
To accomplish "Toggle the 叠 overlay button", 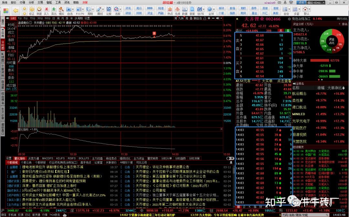I will pyautogui.click(x=191, y=18).
